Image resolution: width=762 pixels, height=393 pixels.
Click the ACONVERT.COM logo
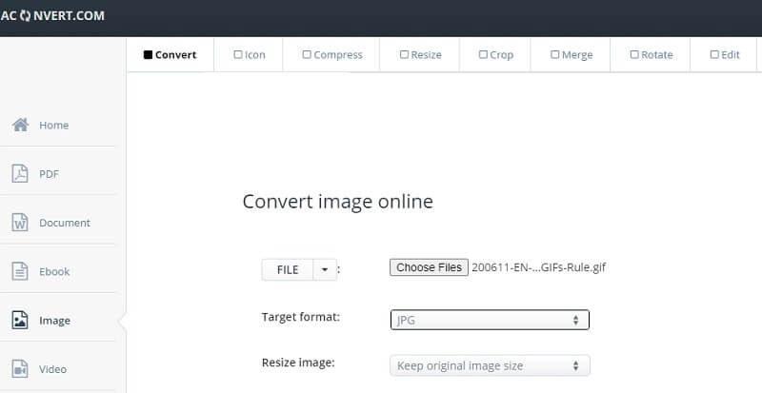pos(52,16)
